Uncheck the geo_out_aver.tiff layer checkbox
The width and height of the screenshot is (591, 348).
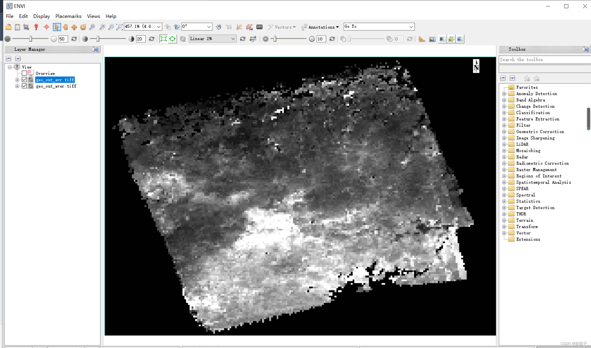[x=24, y=86]
